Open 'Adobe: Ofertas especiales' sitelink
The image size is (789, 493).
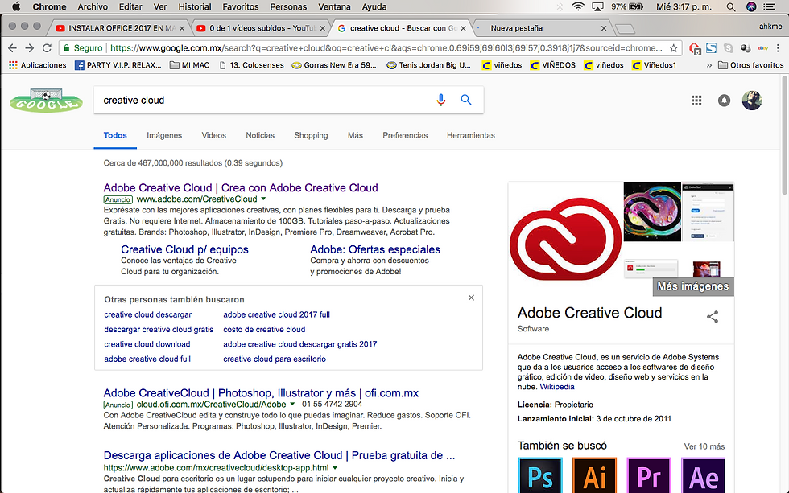tap(375, 249)
